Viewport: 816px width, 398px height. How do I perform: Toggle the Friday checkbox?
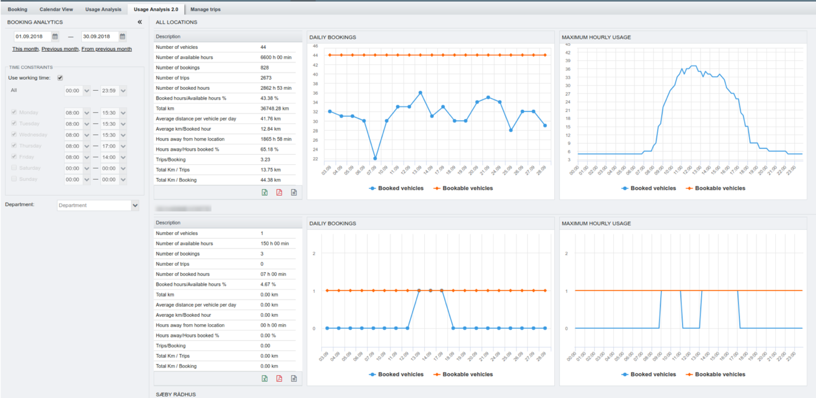pos(14,157)
